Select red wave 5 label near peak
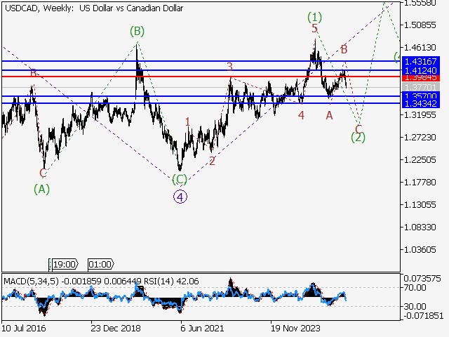449x337 pixels. coord(315,28)
